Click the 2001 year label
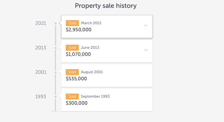Screen dimensions: 224x122 coord(41,72)
